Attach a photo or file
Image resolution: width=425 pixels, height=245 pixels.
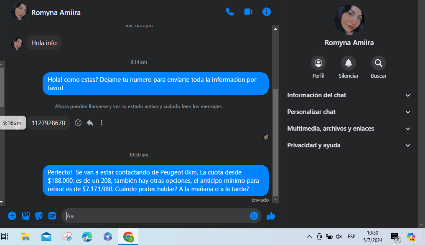(x=25, y=216)
